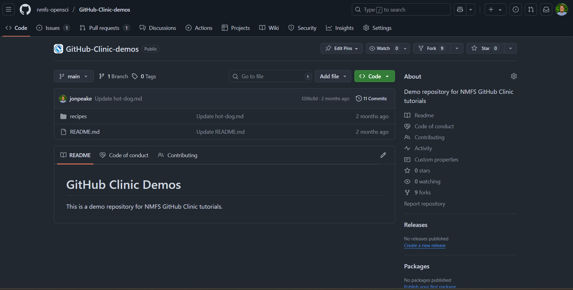View the 0 stars link
This screenshot has width=573, height=290.
[x=417, y=170]
